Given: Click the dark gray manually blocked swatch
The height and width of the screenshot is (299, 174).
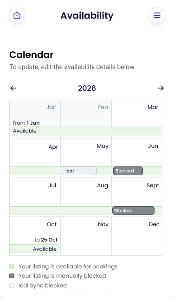Looking at the screenshot, I should (12, 276).
